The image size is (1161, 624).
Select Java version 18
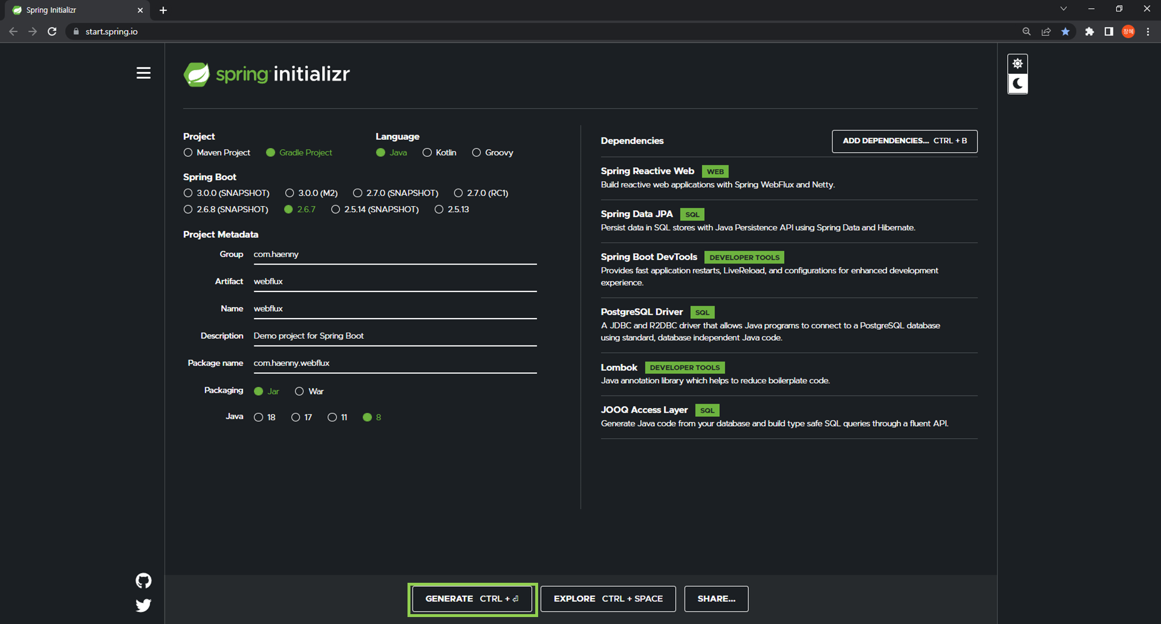click(265, 417)
